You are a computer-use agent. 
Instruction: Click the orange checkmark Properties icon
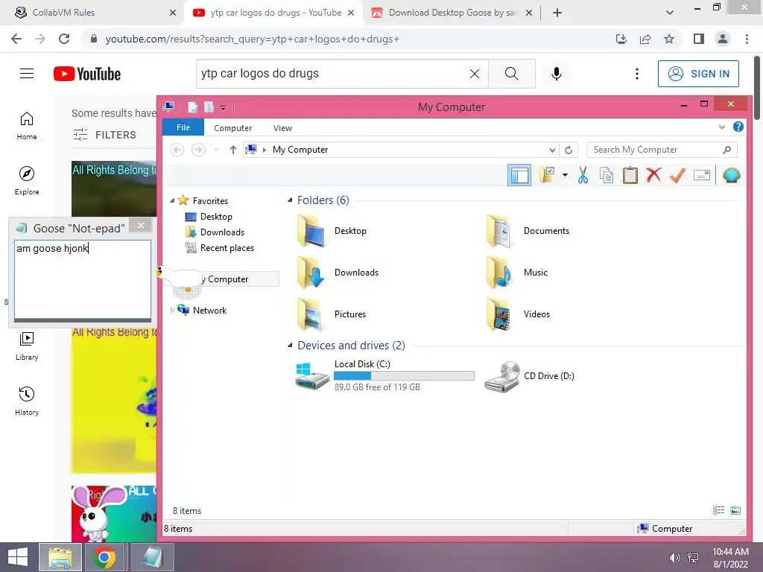pos(677,175)
